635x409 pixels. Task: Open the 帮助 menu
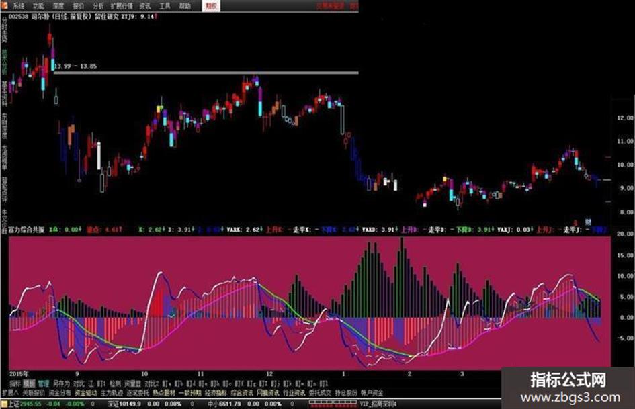click(185, 5)
